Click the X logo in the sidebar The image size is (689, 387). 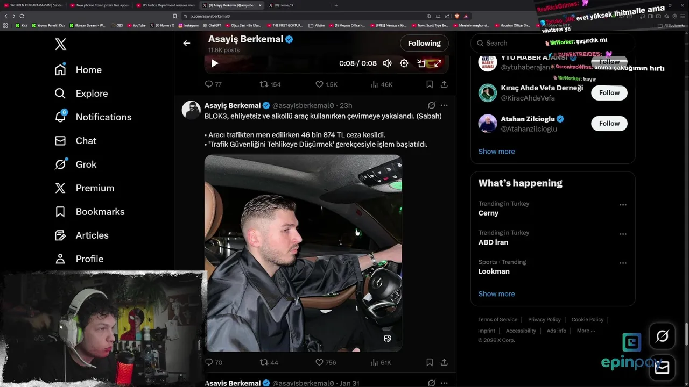click(x=61, y=44)
